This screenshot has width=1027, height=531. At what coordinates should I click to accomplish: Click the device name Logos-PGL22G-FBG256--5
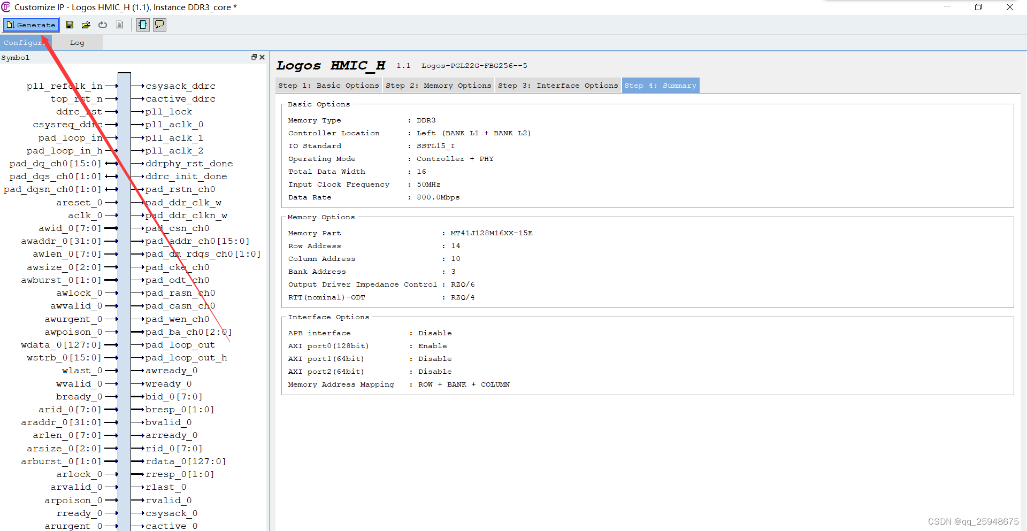click(474, 66)
